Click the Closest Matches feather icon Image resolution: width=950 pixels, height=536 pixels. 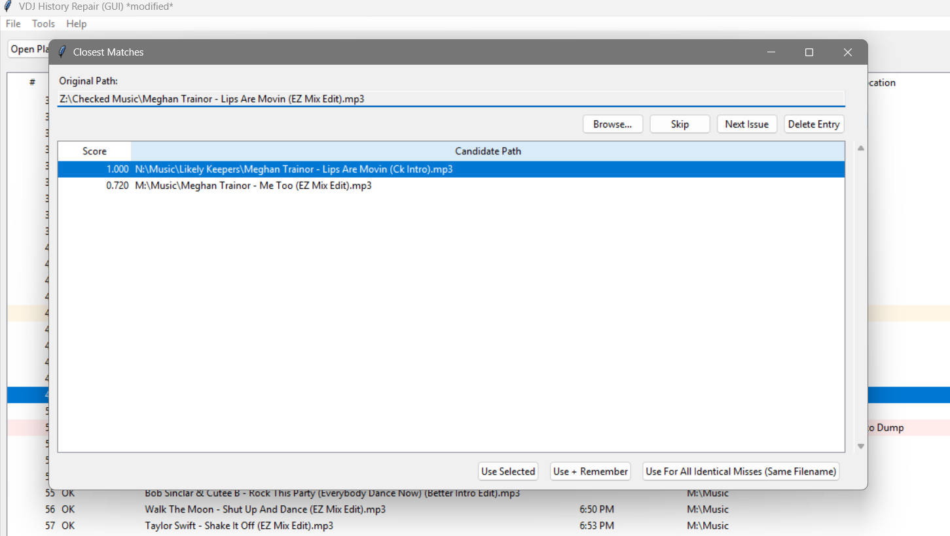62,52
